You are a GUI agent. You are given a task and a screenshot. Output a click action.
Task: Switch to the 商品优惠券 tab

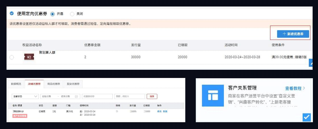click(x=53, y=84)
